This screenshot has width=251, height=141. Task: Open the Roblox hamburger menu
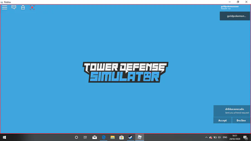coord(4,8)
